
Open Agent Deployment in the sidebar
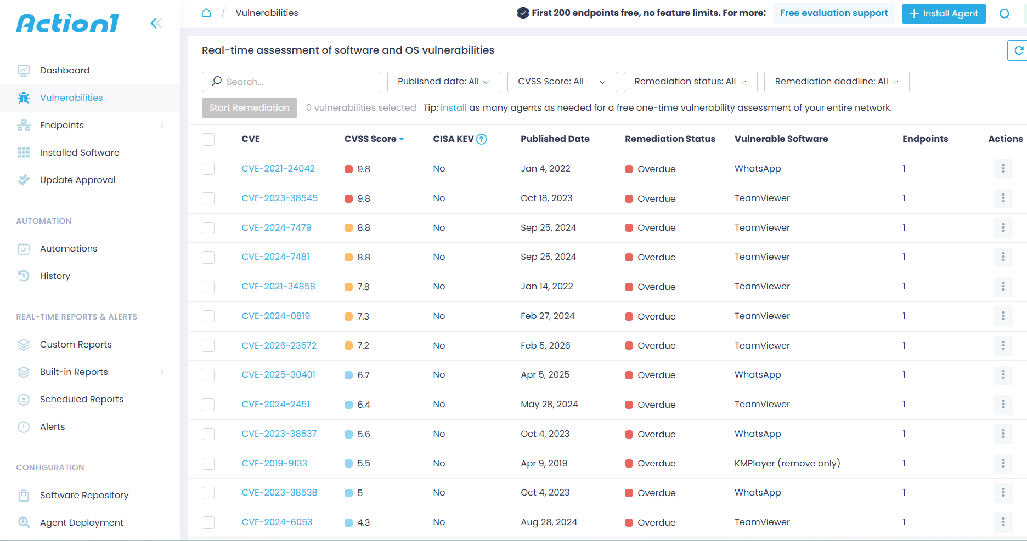click(82, 522)
